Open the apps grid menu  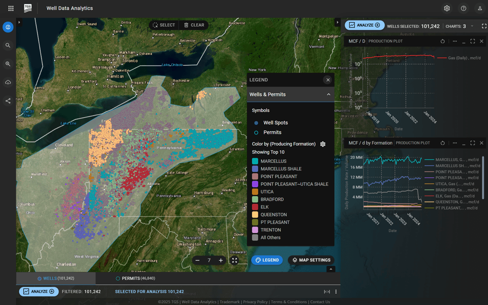pos(11,8)
